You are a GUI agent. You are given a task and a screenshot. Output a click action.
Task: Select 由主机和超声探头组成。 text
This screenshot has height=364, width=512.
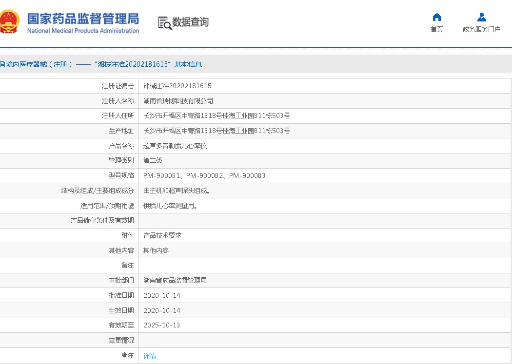point(177,191)
